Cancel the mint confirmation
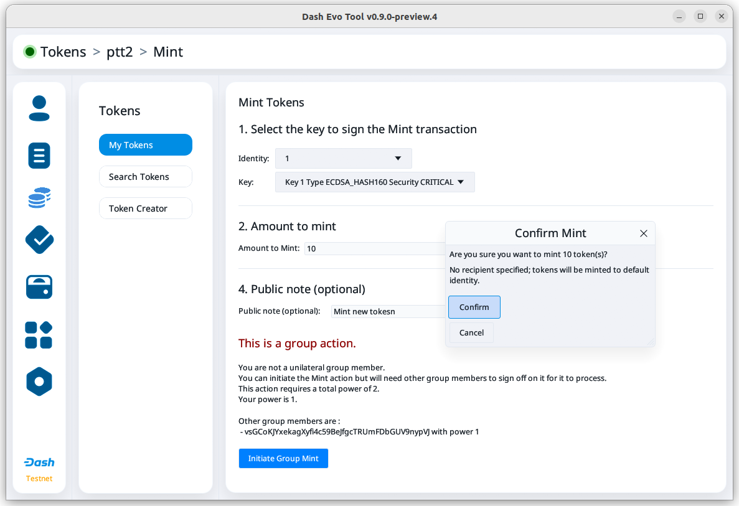The width and height of the screenshot is (739, 506). [x=471, y=332]
